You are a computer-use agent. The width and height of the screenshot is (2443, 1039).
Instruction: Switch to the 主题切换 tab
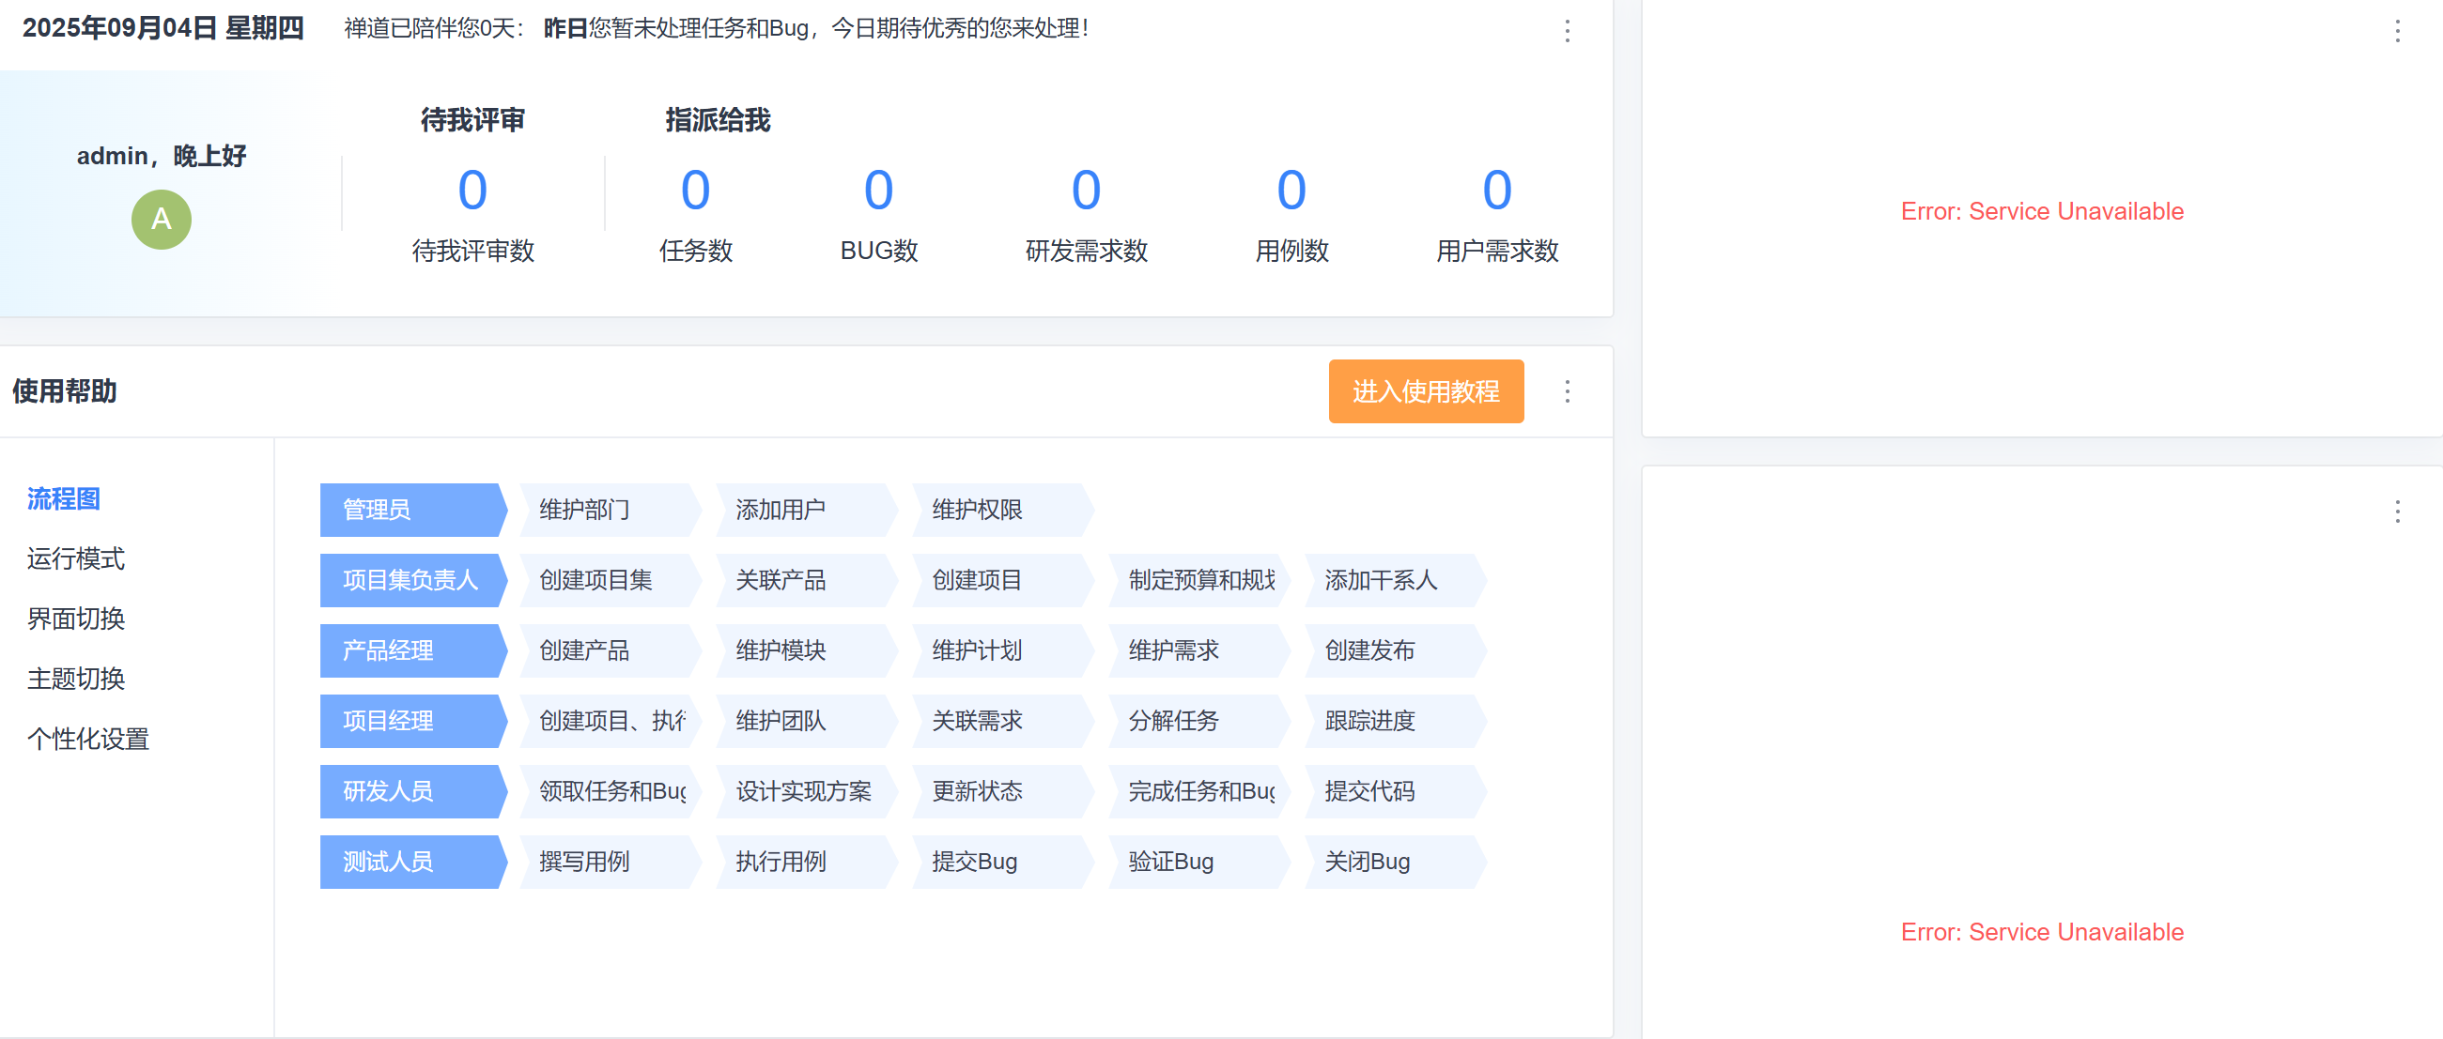point(76,679)
